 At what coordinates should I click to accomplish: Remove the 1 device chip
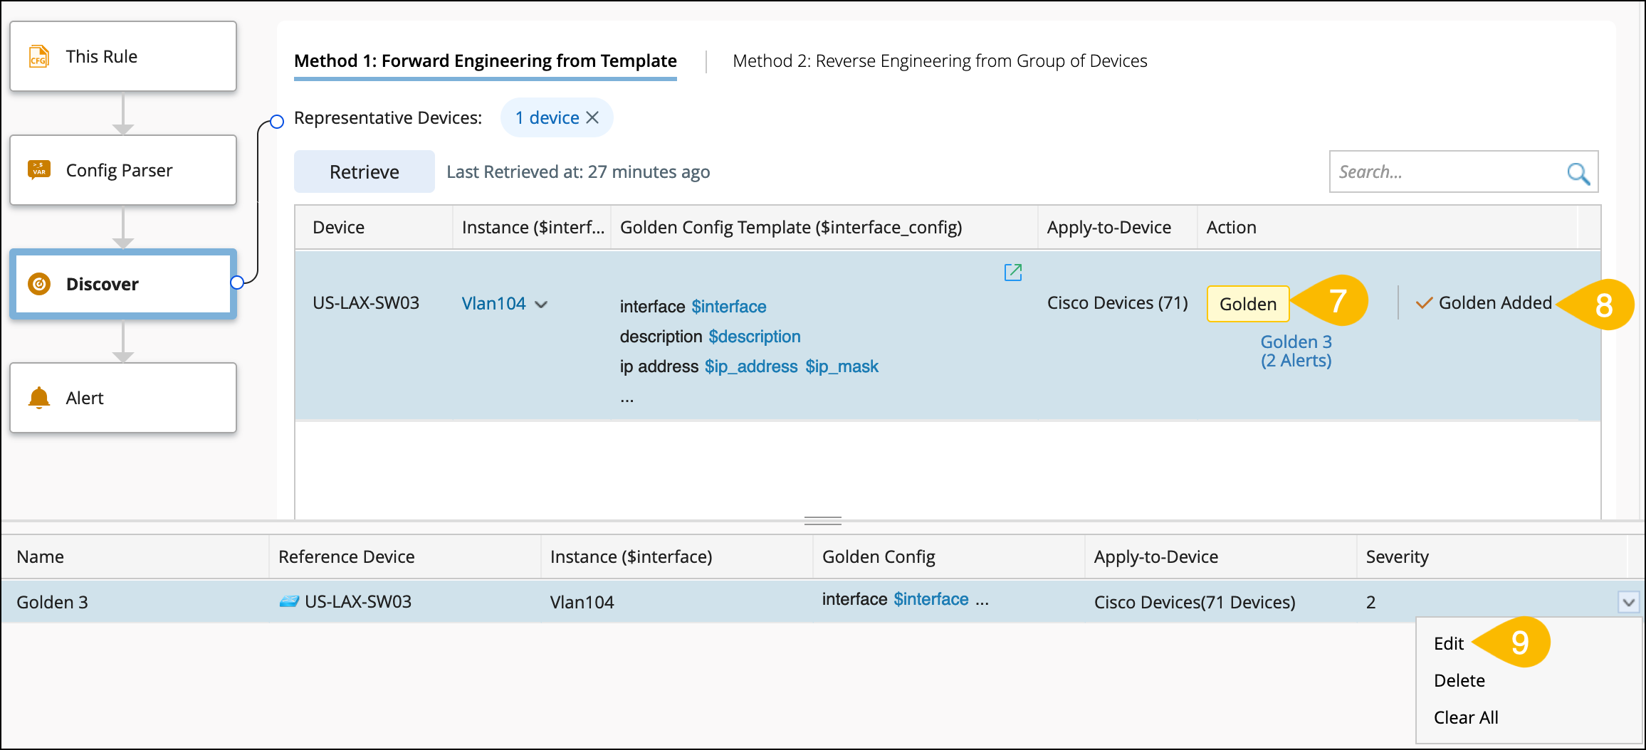592,117
